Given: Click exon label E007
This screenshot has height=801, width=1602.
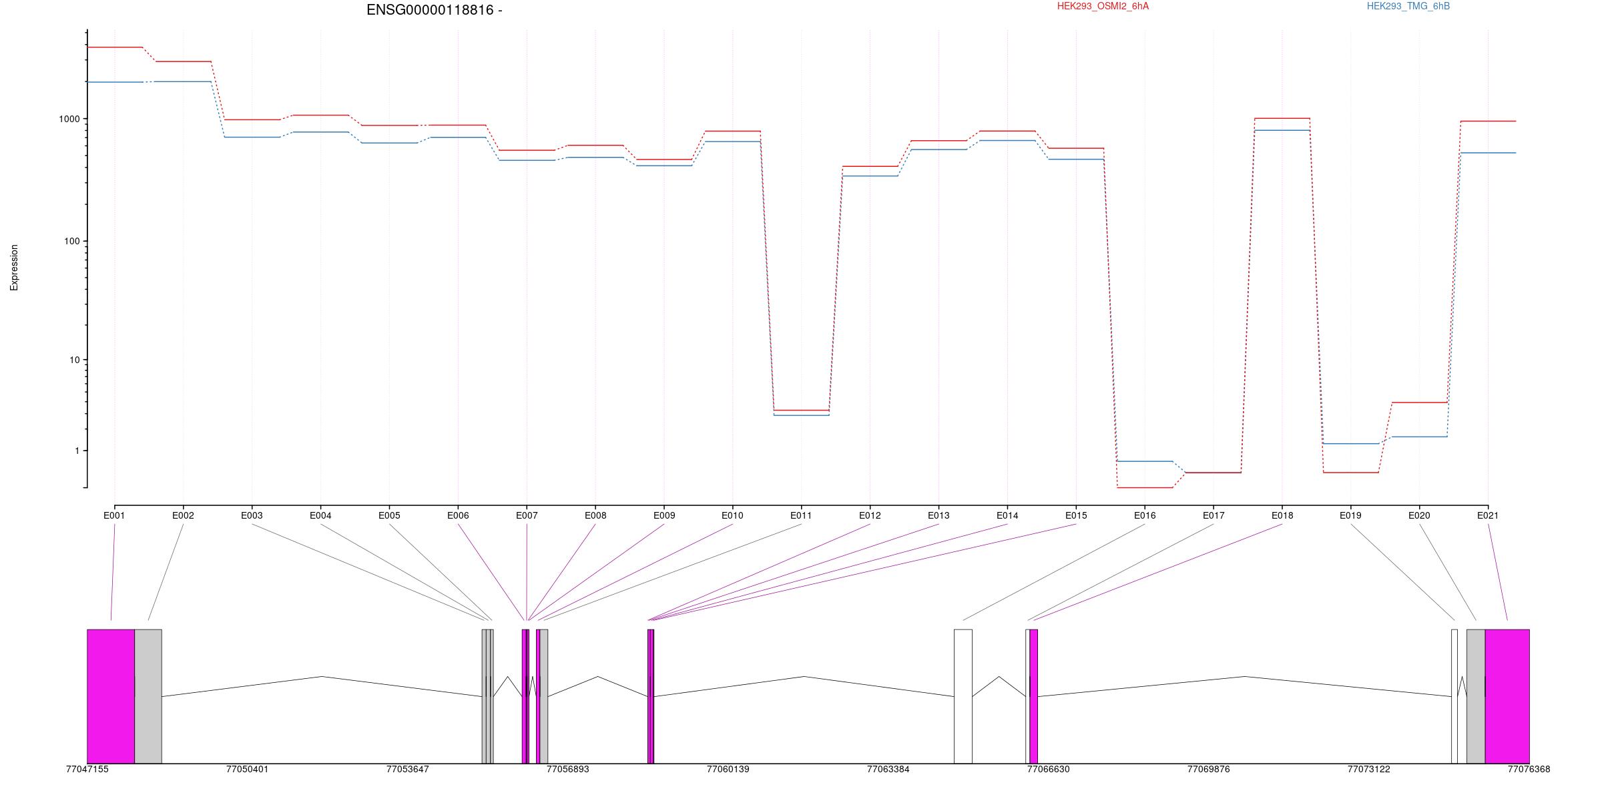Looking at the screenshot, I should point(527,515).
